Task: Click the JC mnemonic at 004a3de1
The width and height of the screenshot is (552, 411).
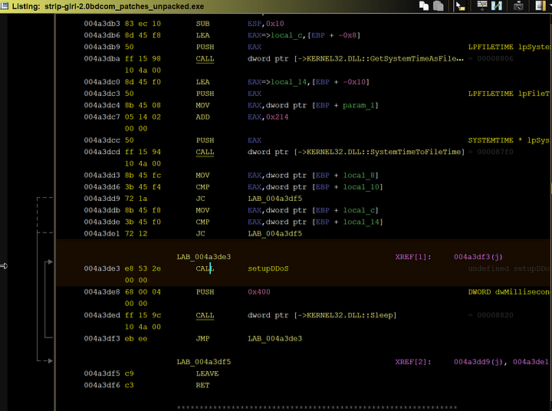Action: pyautogui.click(x=200, y=234)
